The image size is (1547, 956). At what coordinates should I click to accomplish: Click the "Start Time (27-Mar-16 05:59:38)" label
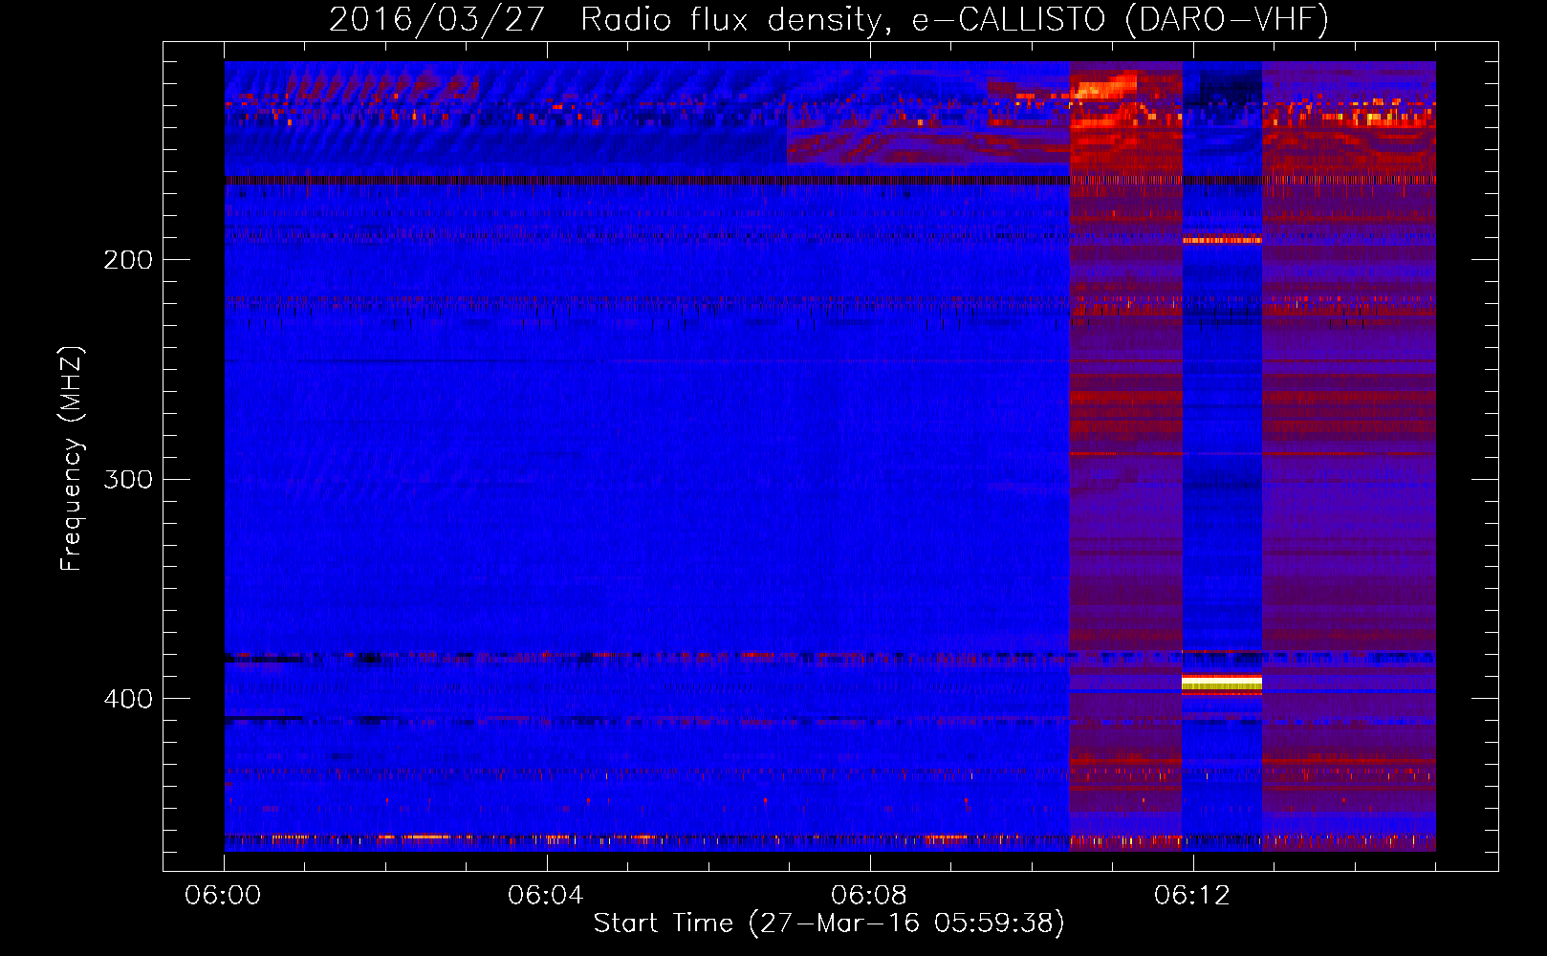pyautogui.click(x=829, y=923)
